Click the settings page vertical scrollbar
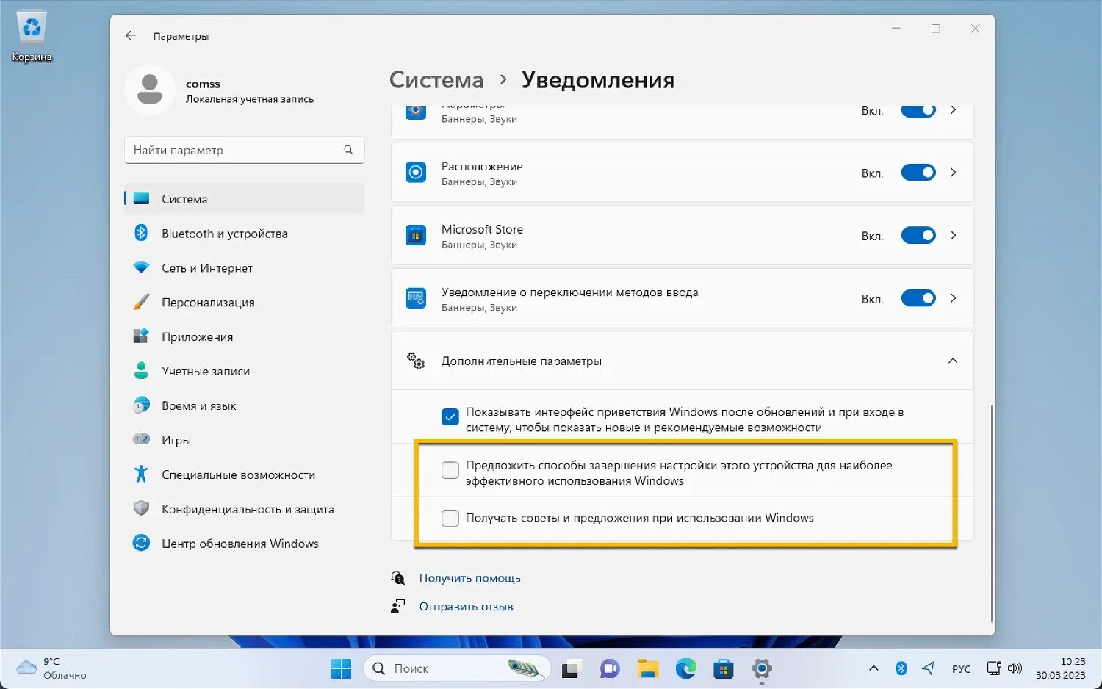Image resolution: width=1102 pixels, height=689 pixels. [992, 513]
